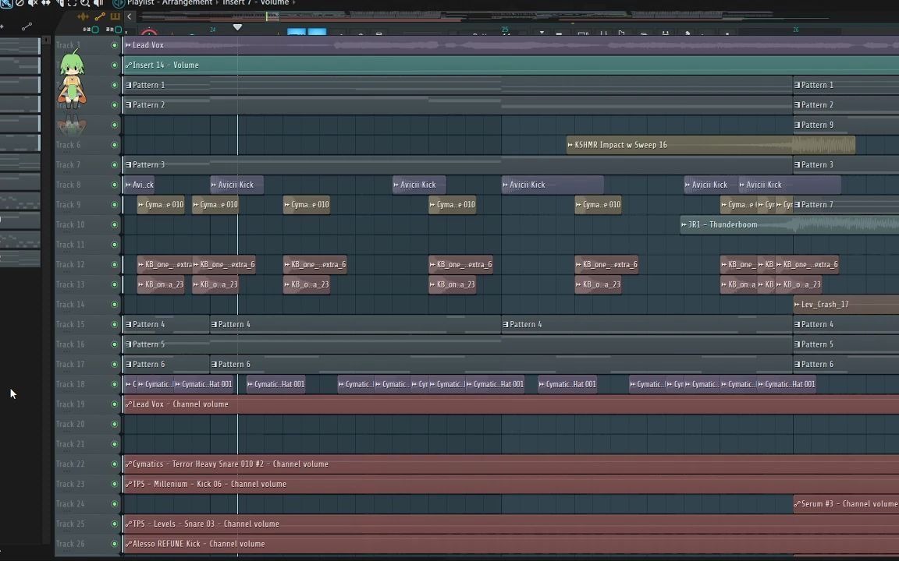Open the JR1 - Thunderboom clip menu
The height and width of the screenshot is (561, 899).
[684, 224]
